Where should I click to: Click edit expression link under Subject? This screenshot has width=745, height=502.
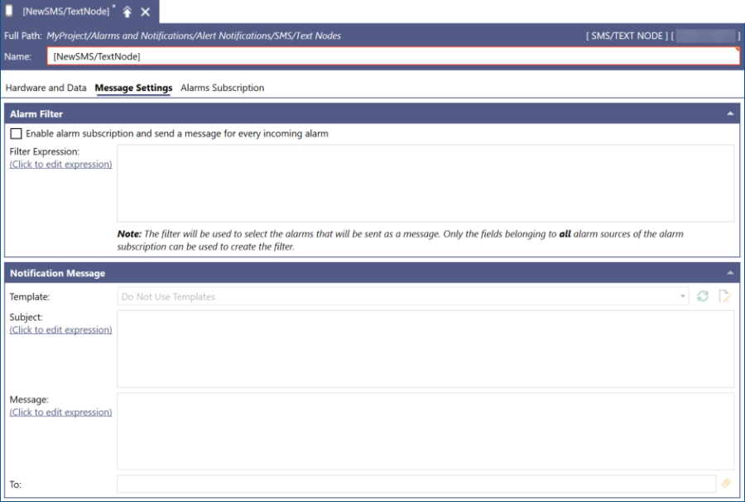tap(60, 330)
